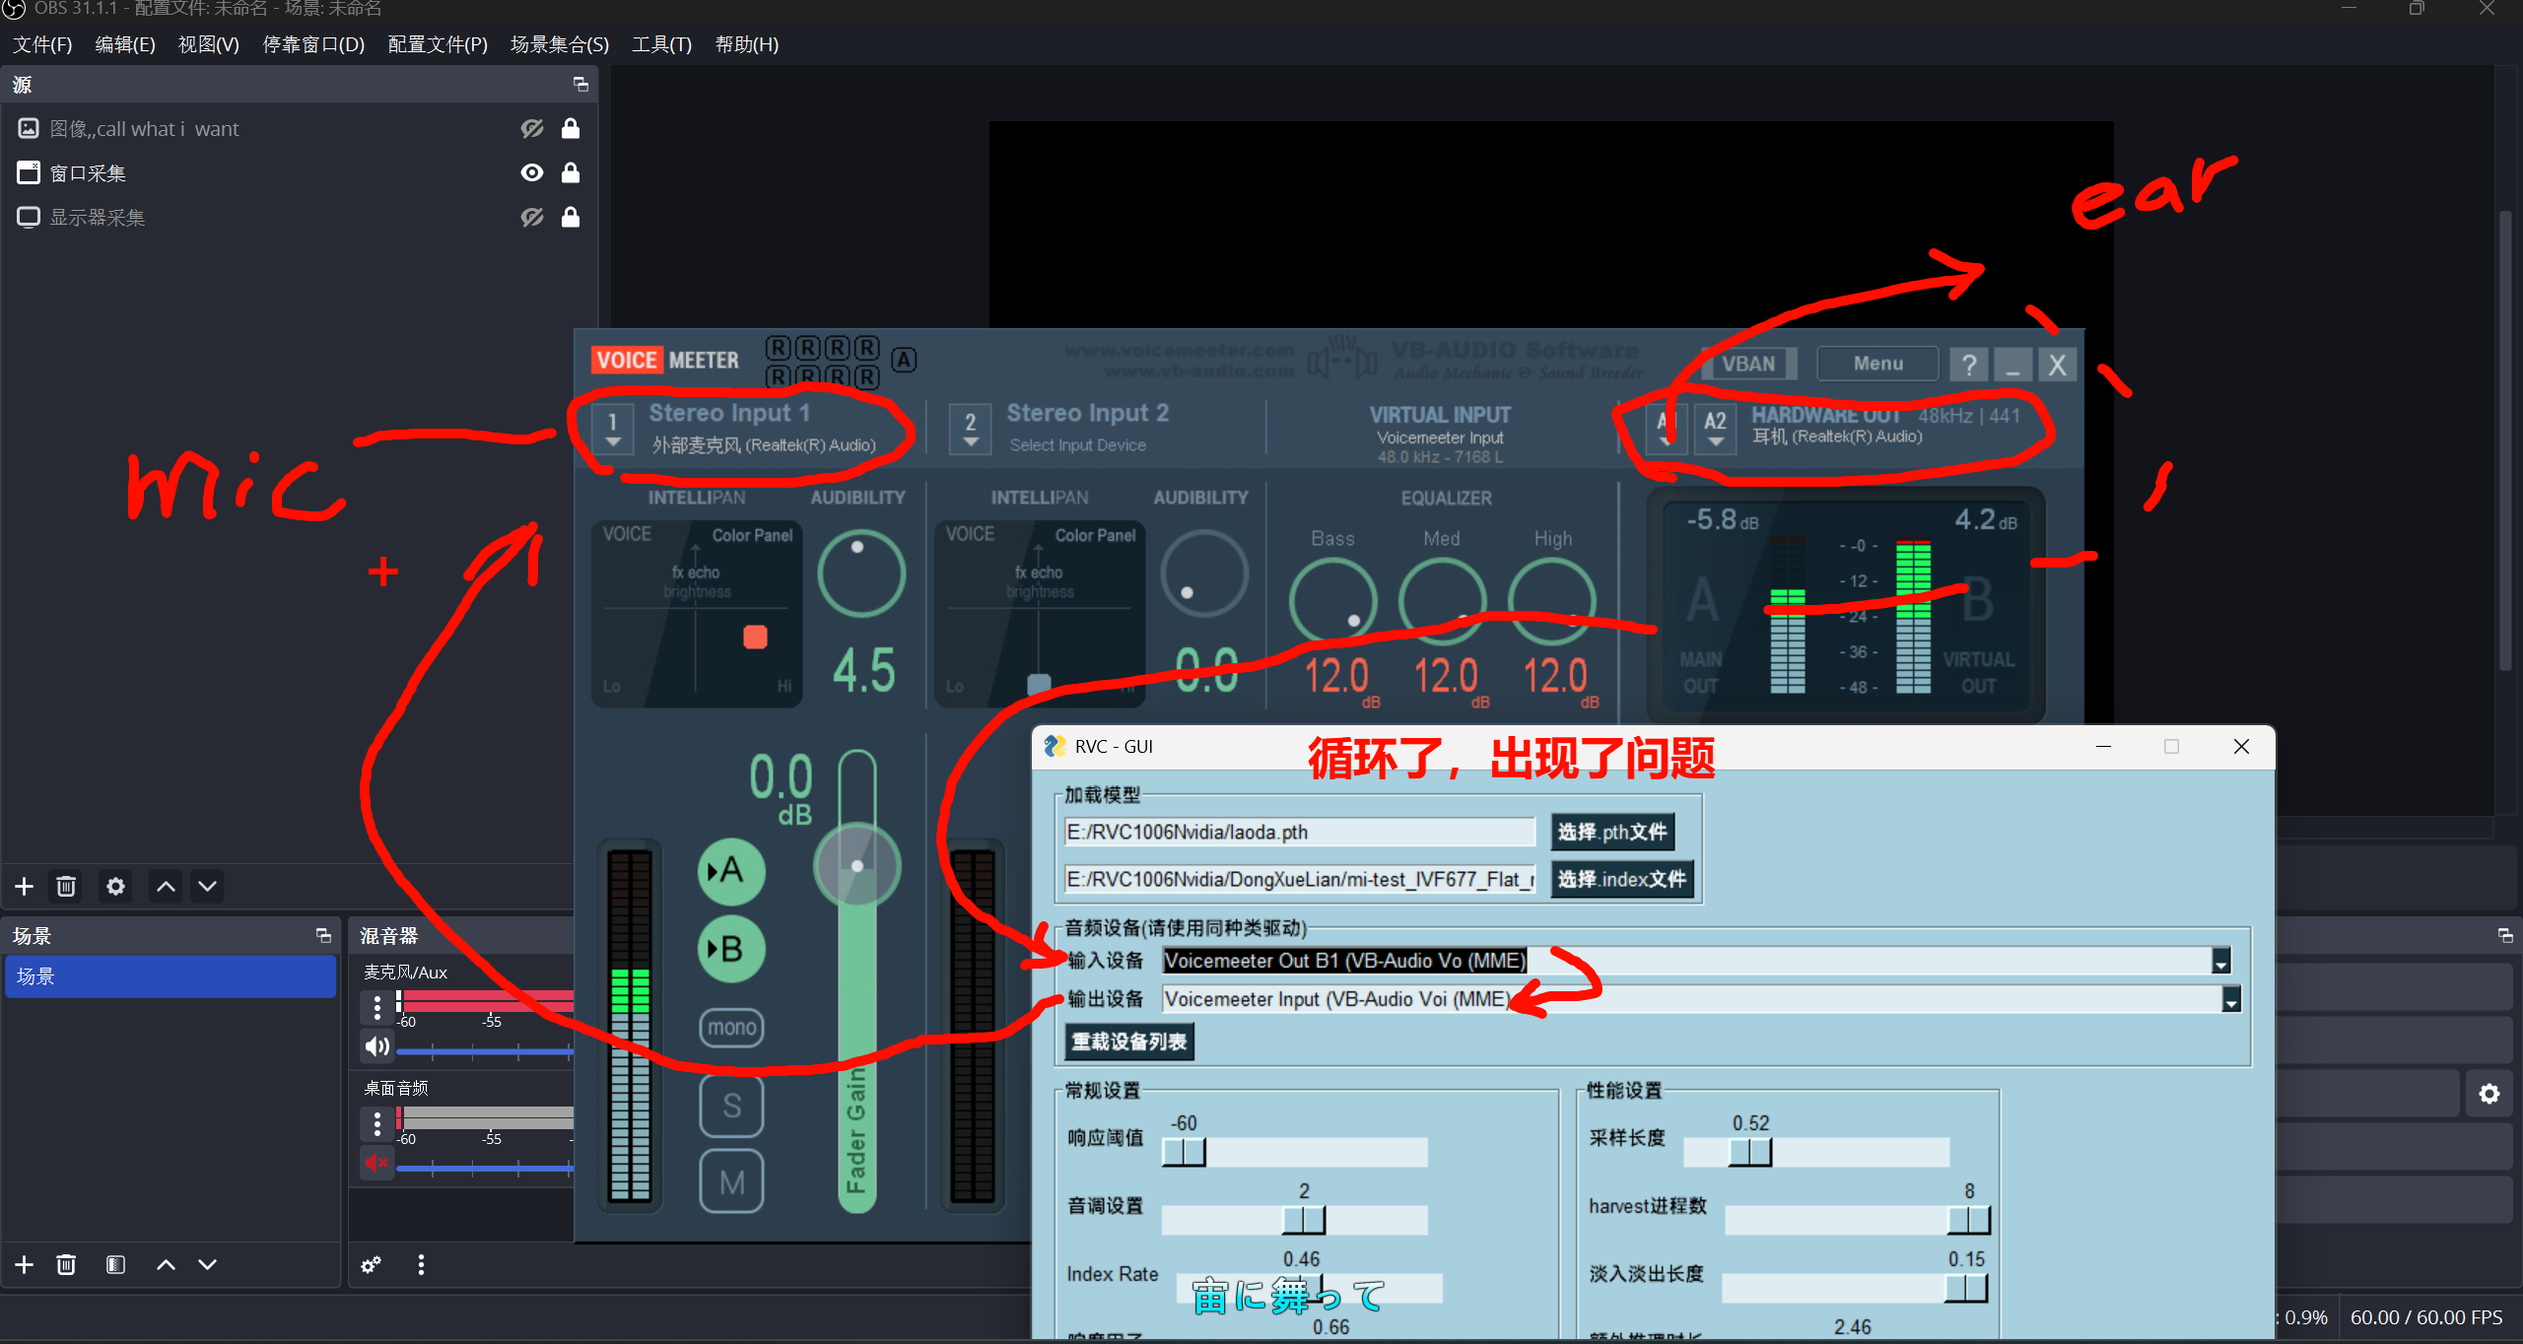Click 重载设备列表 button in RVC GUI
The image size is (2523, 1344).
click(1128, 1042)
